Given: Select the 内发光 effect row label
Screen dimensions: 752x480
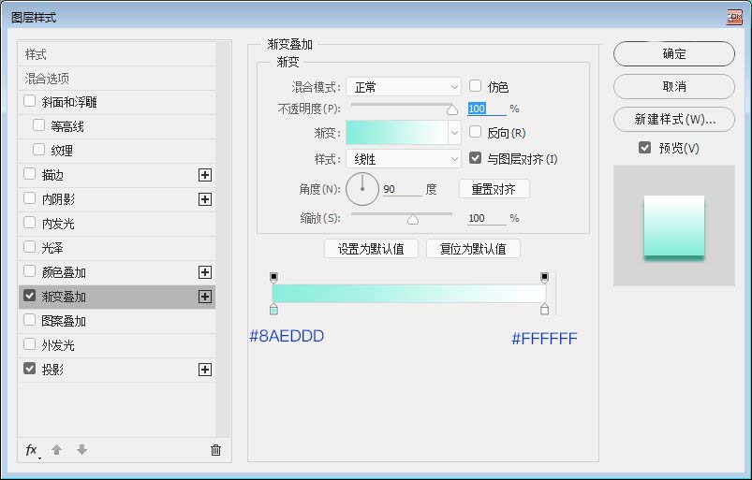Looking at the screenshot, I should 58,224.
